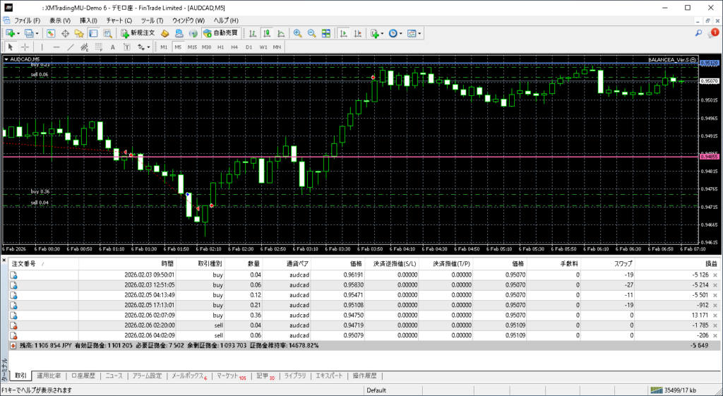
Task: Close the 0.36 lot buy order
Action: tap(715, 315)
